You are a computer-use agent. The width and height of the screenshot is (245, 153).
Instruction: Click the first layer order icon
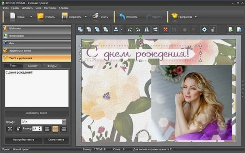80,30
